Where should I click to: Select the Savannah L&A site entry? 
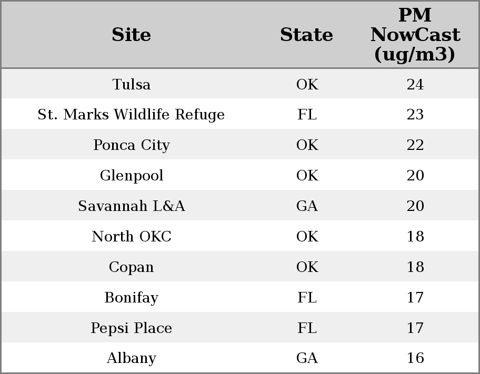point(132,206)
